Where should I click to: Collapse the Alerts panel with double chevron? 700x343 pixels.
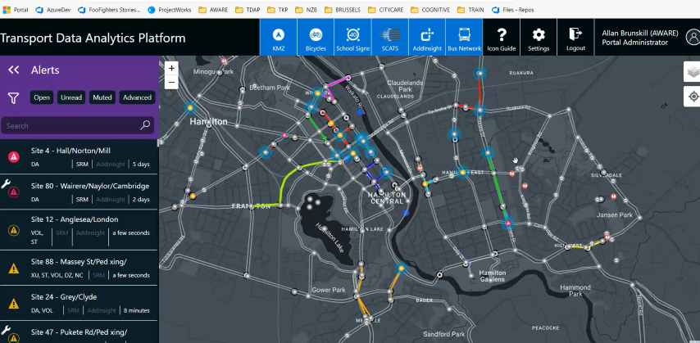pyautogui.click(x=14, y=70)
